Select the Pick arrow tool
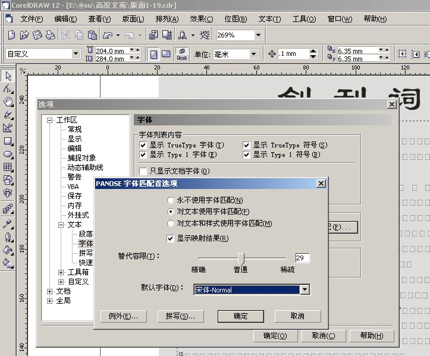The height and width of the screenshot is (356, 430). (x=8, y=76)
